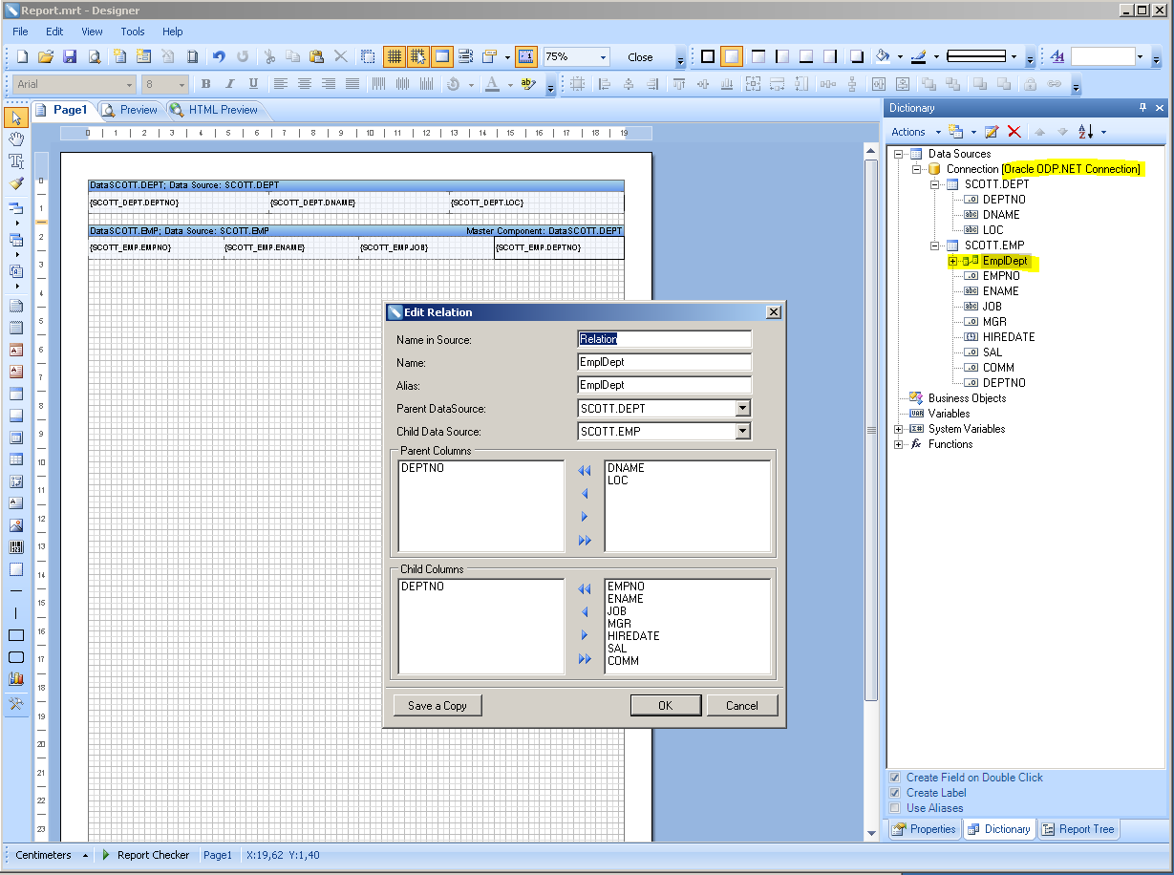Select the Hand tool in left toolbox
Screen dimensions: 1174x875
[16, 139]
